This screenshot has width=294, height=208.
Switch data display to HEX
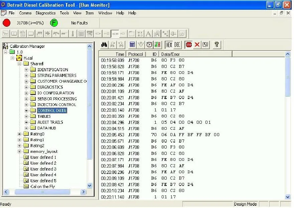tap(169, 45)
